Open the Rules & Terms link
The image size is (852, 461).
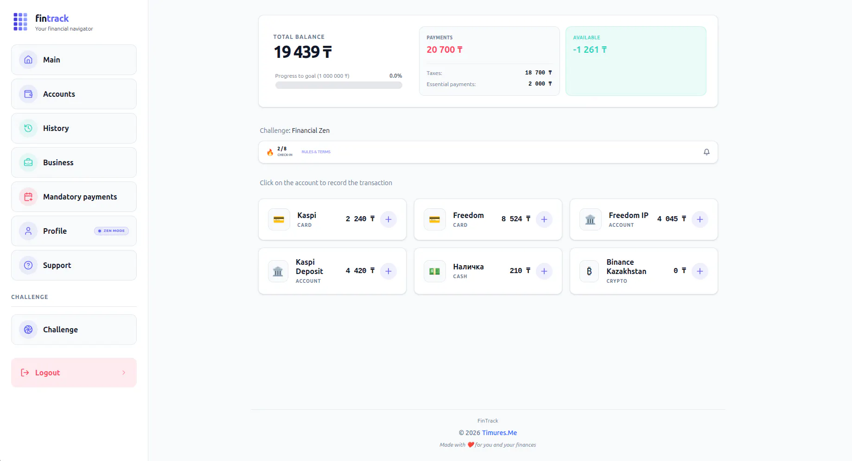point(316,152)
